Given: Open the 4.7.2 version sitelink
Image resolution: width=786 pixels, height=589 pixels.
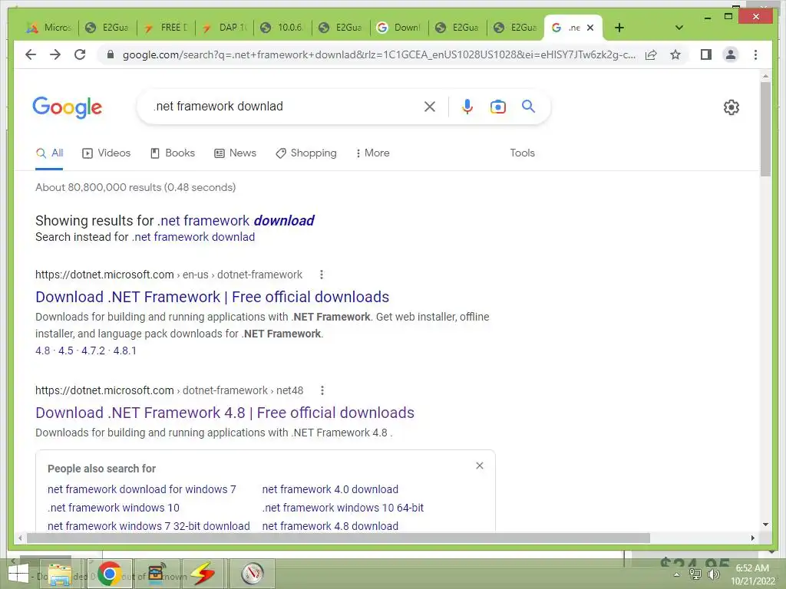Looking at the screenshot, I should click(x=93, y=350).
